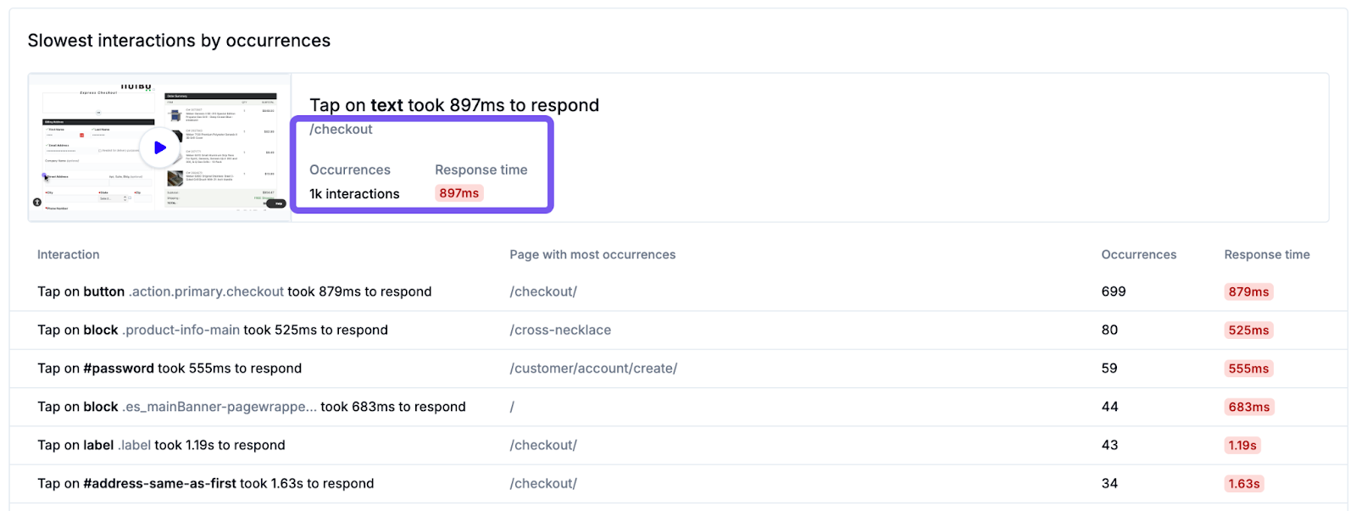Click the Interaction column header
Image resolution: width=1356 pixels, height=511 pixels.
tap(69, 254)
